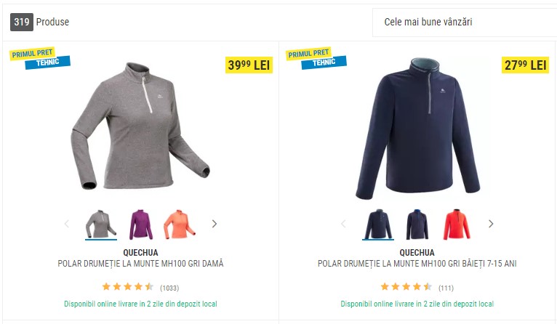Viewport: 557px width, 324px height.
Task: Open 'Polar drumeție la munte MH100 gri damă' link
Action: click(140, 264)
